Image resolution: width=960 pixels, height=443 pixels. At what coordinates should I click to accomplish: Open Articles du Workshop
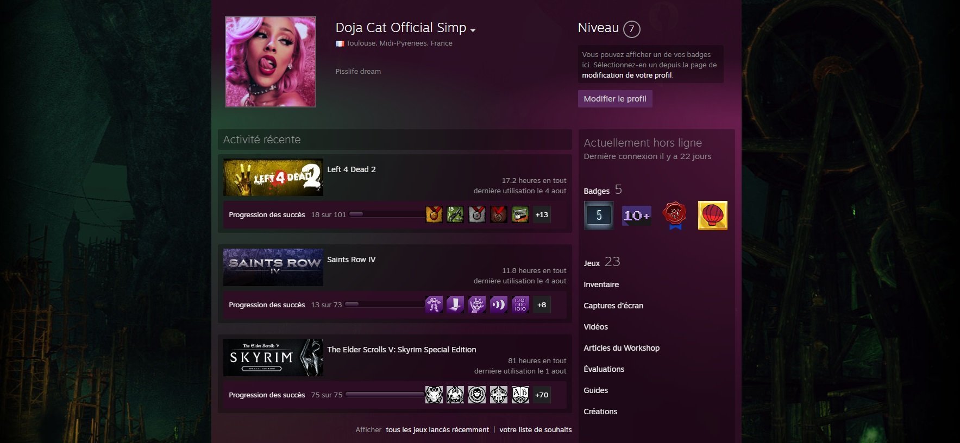click(x=622, y=348)
